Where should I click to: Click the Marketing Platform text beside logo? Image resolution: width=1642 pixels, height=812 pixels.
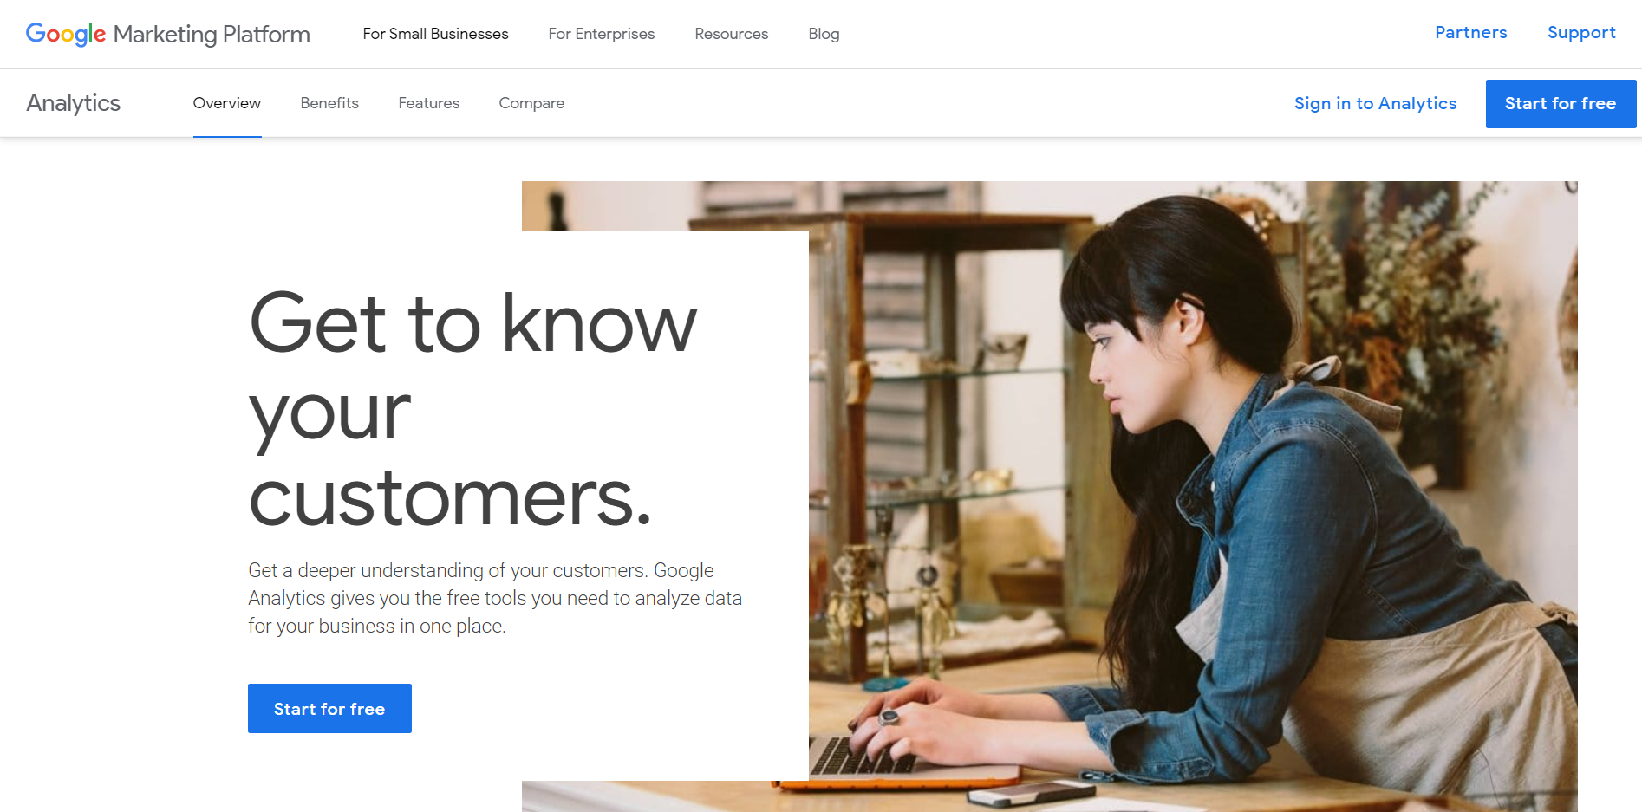pos(212,34)
